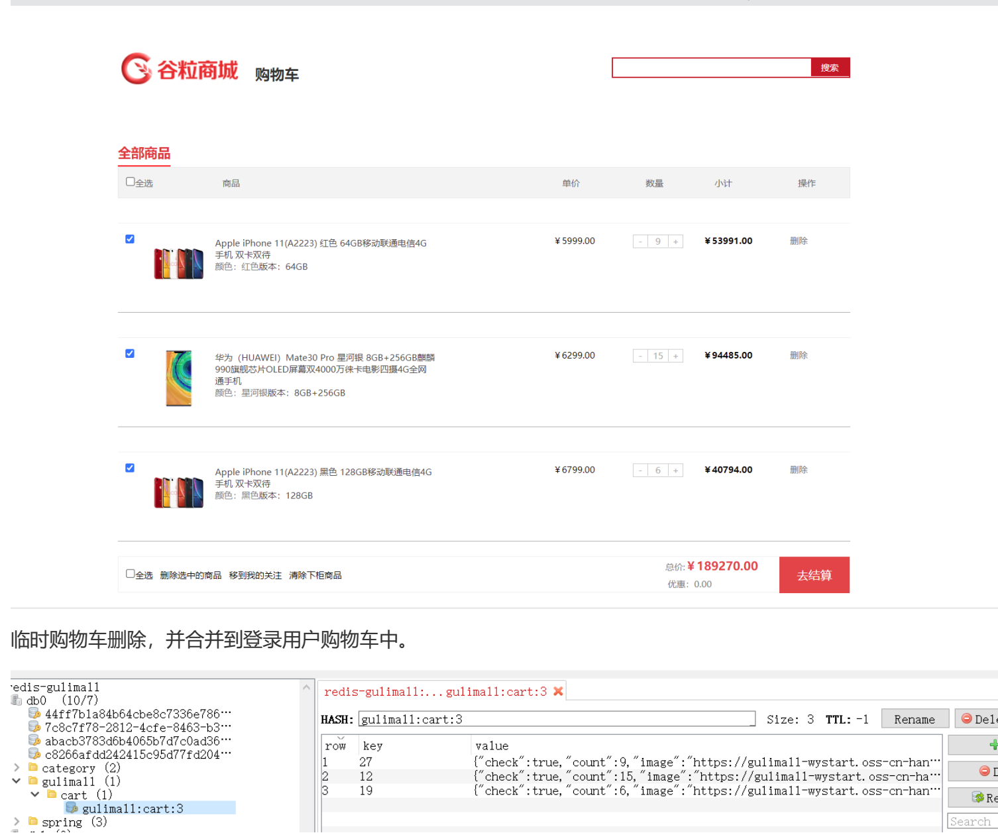Click the category folder icon
998x833 pixels.
pos(33,767)
